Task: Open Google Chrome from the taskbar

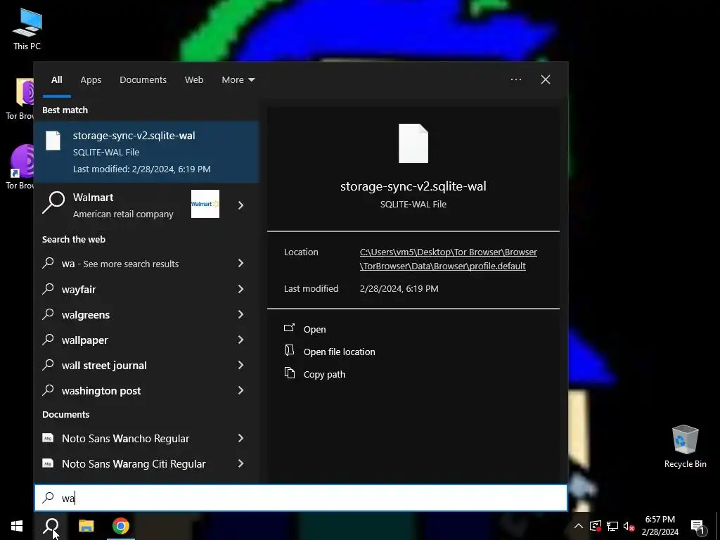Action: 121,526
